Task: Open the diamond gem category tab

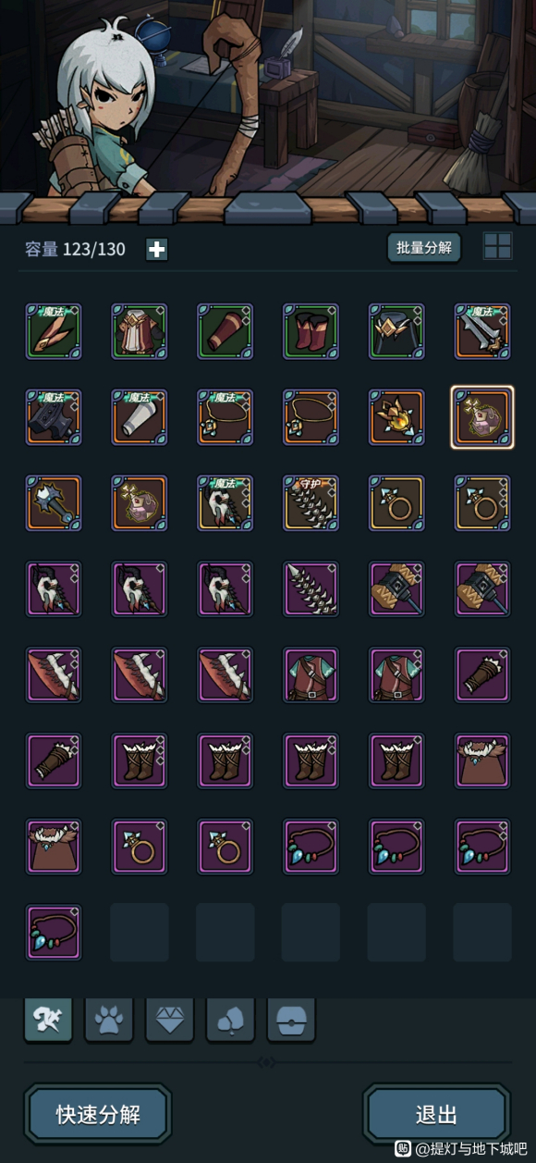Action: 169,1020
